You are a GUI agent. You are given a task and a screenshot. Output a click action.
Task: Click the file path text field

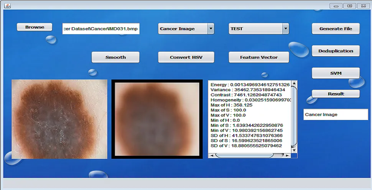[101, 29]
